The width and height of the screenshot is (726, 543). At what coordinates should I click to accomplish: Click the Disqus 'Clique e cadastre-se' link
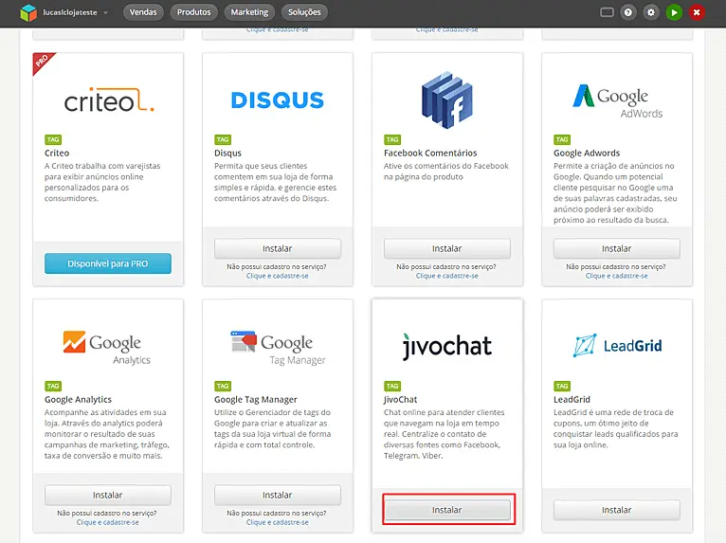point(277,276)
